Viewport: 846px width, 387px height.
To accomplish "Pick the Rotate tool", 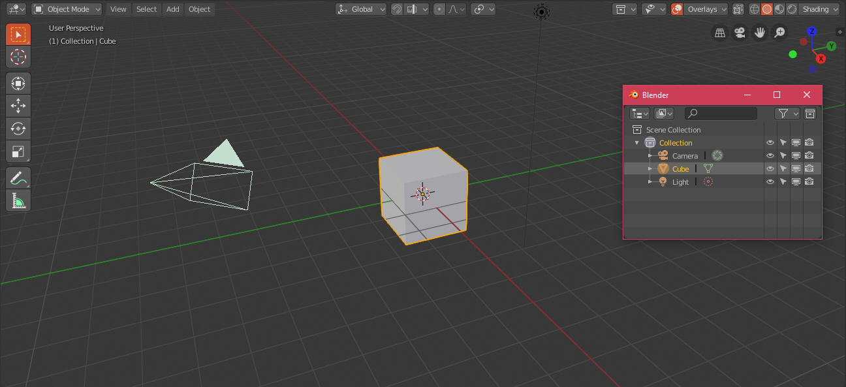I will 18,128.
